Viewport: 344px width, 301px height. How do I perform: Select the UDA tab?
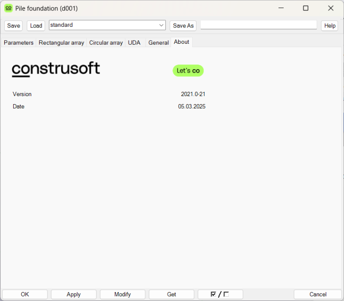click(134, 42)
